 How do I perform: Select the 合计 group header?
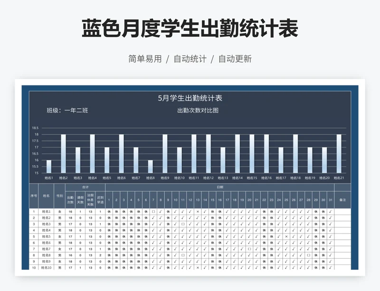(85, 188)
